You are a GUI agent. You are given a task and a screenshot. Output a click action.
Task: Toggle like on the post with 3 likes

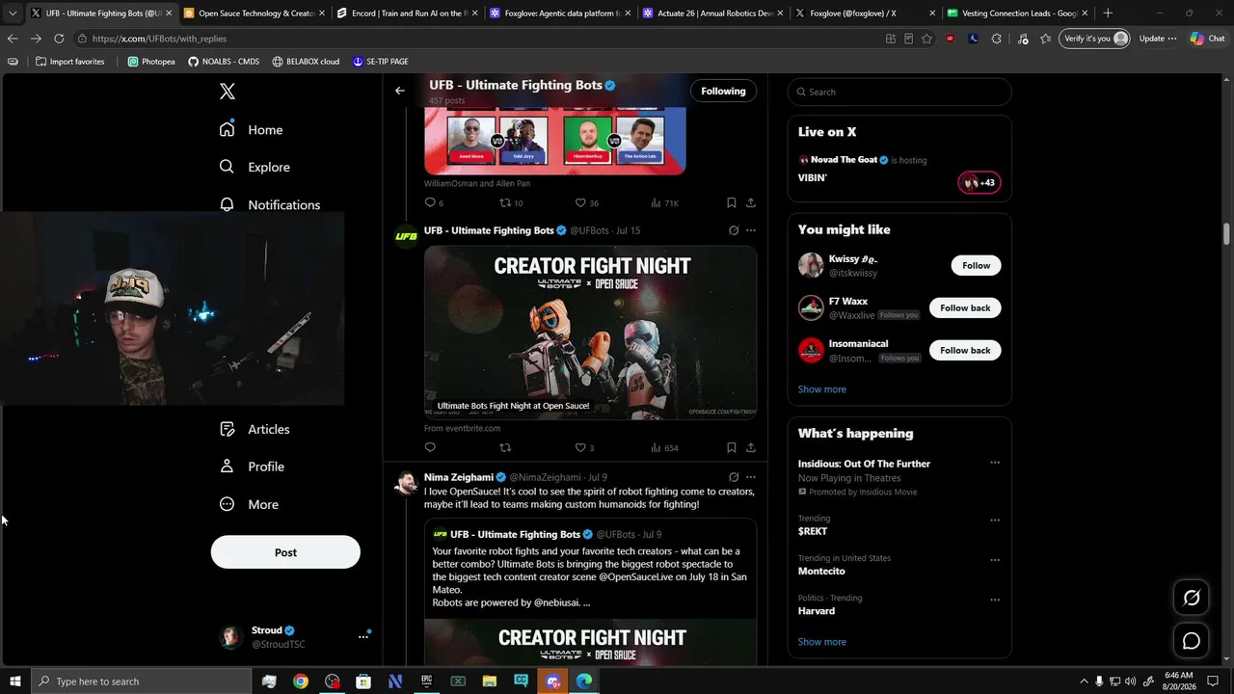point(584,447)
